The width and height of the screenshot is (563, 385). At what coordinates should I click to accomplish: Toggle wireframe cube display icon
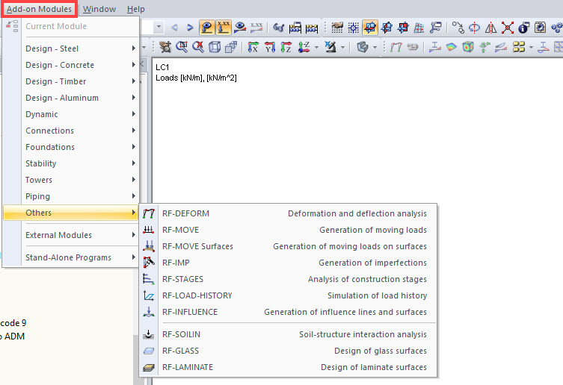click(215, 47)
